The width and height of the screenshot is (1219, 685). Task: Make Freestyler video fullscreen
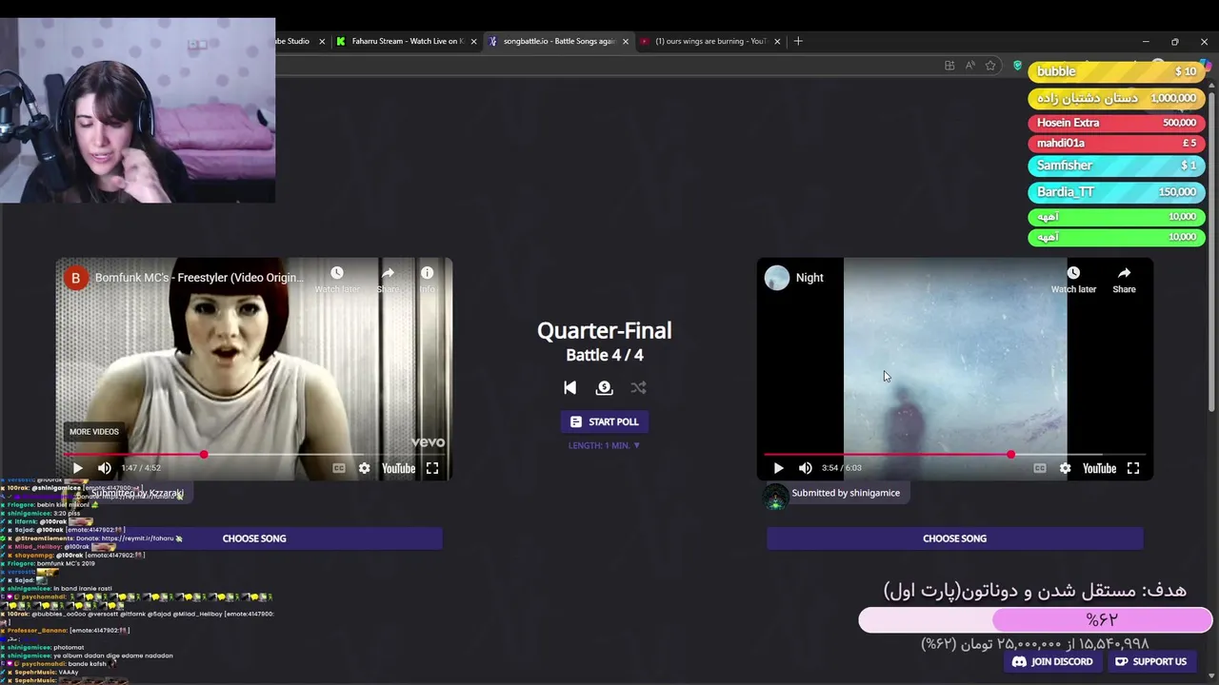[x=432, y=468]
